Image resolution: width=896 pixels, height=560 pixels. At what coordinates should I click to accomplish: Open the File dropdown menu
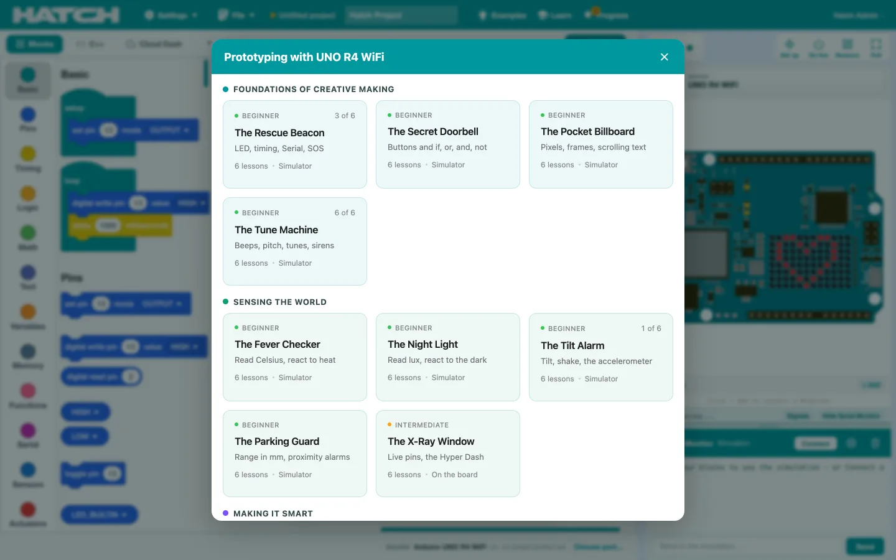click(x=236, y=15)
